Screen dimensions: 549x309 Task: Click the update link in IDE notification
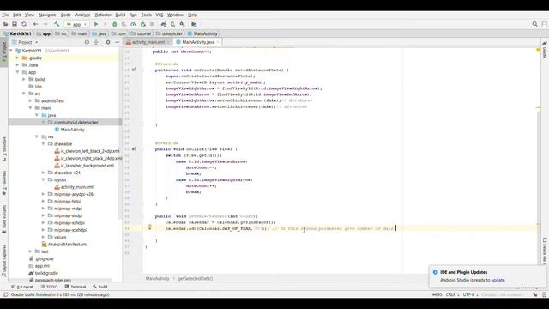498,280
